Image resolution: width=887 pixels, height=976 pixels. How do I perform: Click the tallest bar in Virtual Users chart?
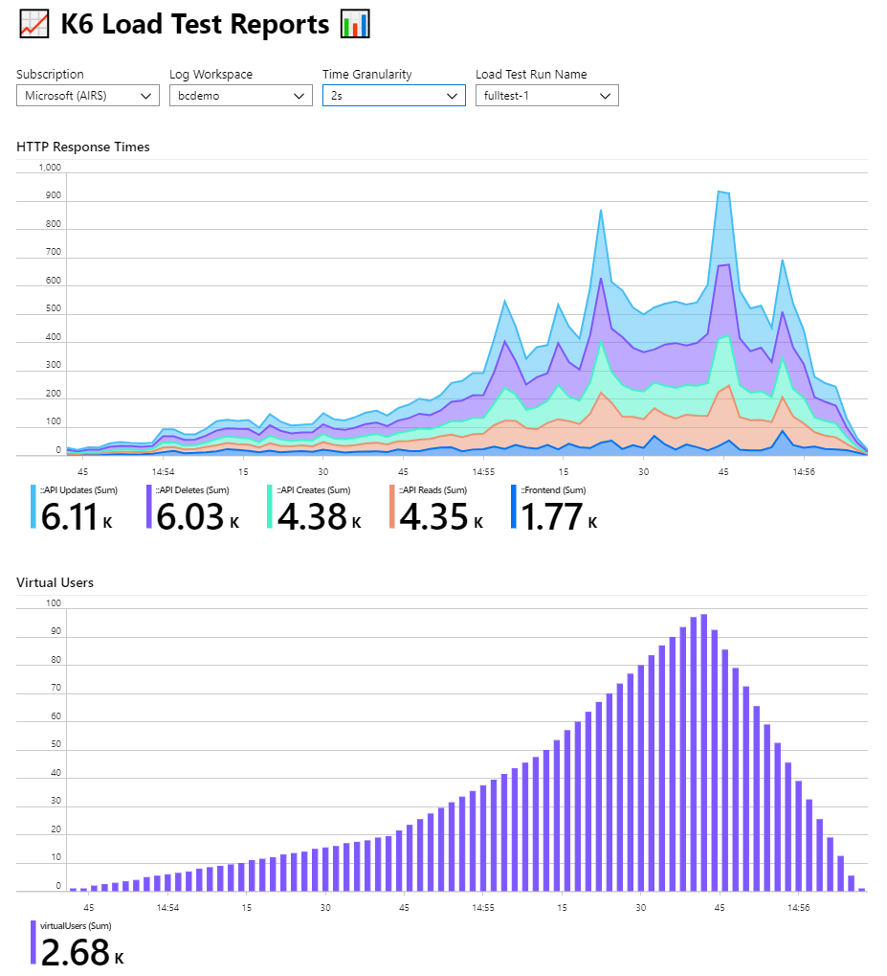pyautogui.click(x=703, y=752)
